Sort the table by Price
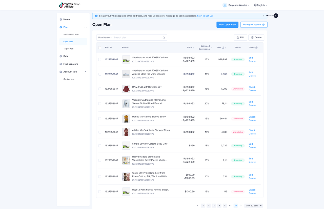Screen dimensions: 324x209 click(x=193, y=48)
